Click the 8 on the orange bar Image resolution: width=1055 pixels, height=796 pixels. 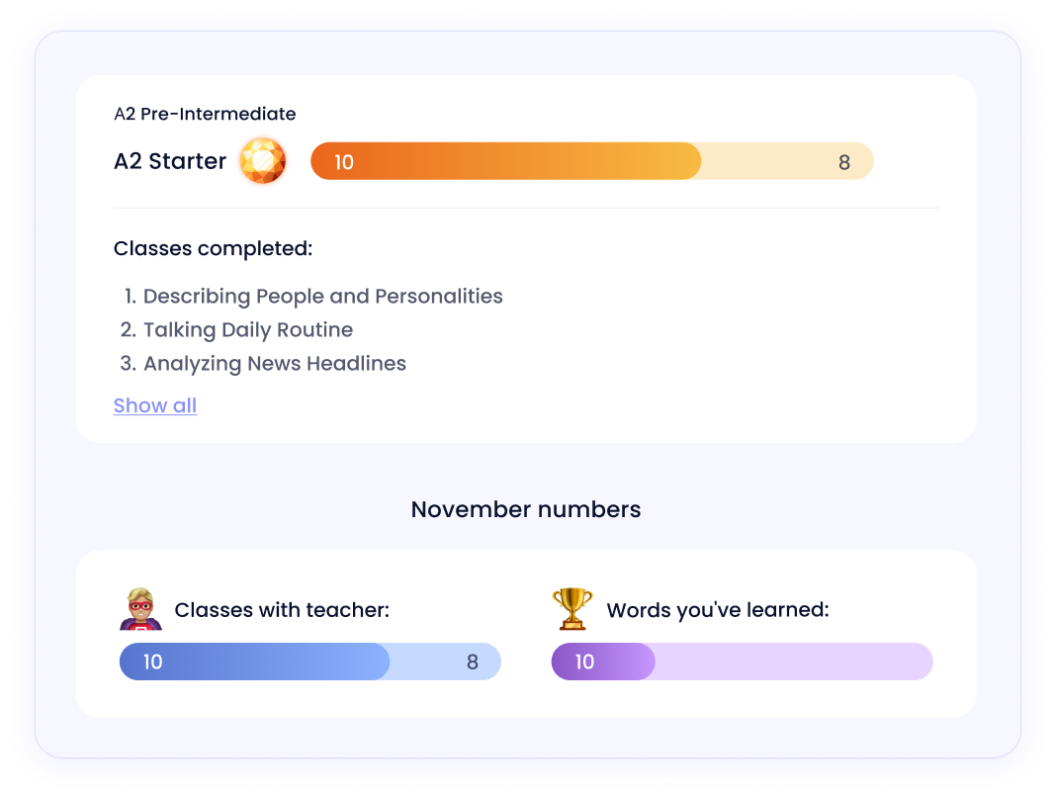point(844,162)
